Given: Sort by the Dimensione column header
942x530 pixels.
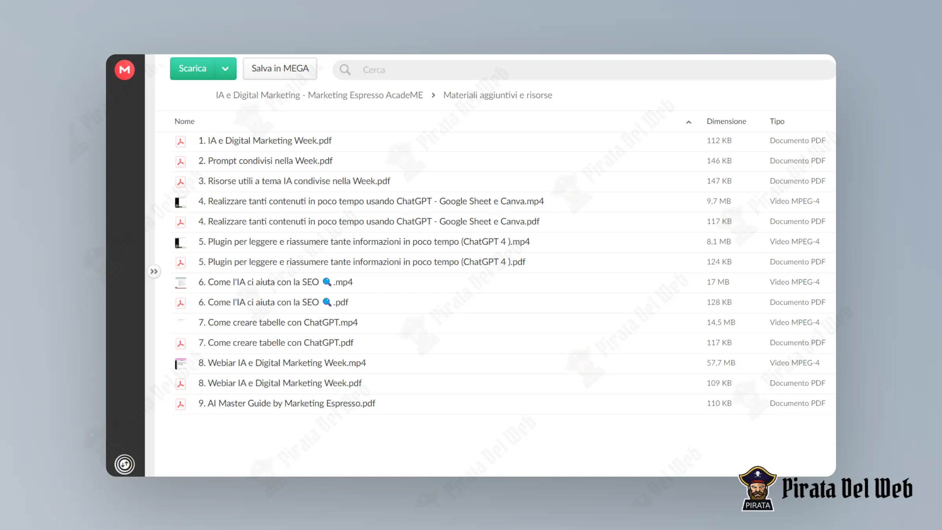Looking at the screenshot, I should point(727,121).
